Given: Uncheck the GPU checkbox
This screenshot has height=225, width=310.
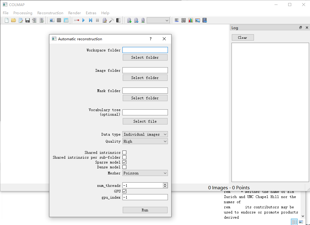Looking at the screenshot, I should click(x=124, y=191).
